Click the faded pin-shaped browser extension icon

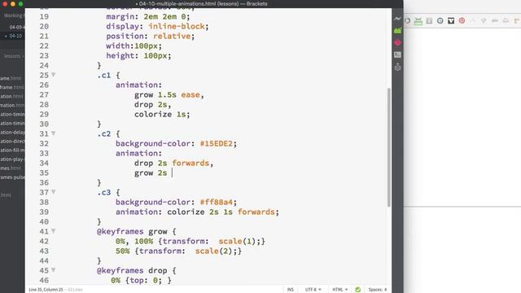tap(484, 20)
